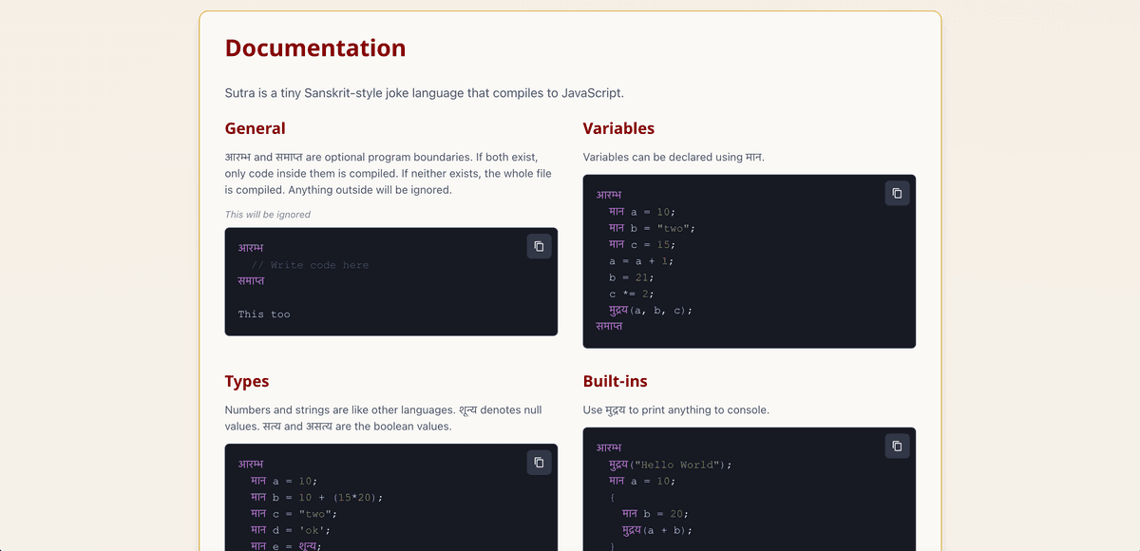Image resolution: width=1140 pixels, height=551 pixels.
Task: Click the मान b = 10 + (15*20); line
Action: coord(315,497)
